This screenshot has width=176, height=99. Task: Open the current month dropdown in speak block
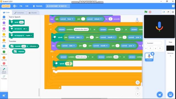[x=111, y=37]
